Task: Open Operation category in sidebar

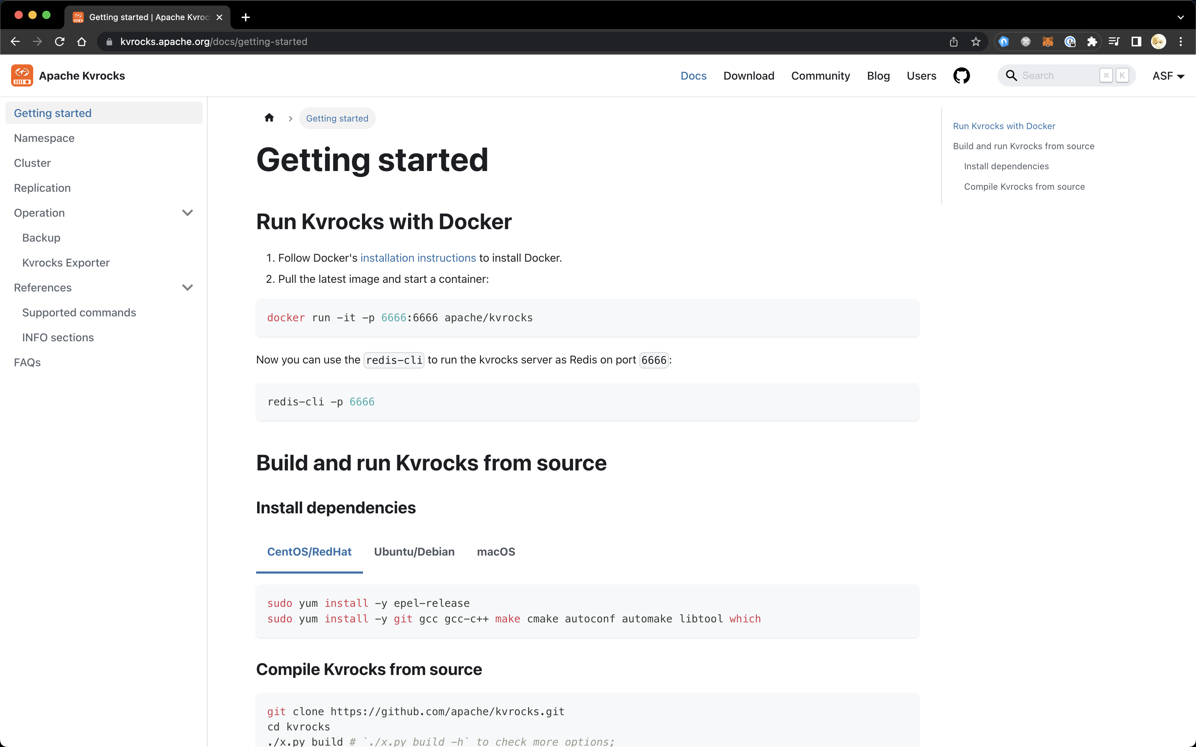Action: coord(39,213)
